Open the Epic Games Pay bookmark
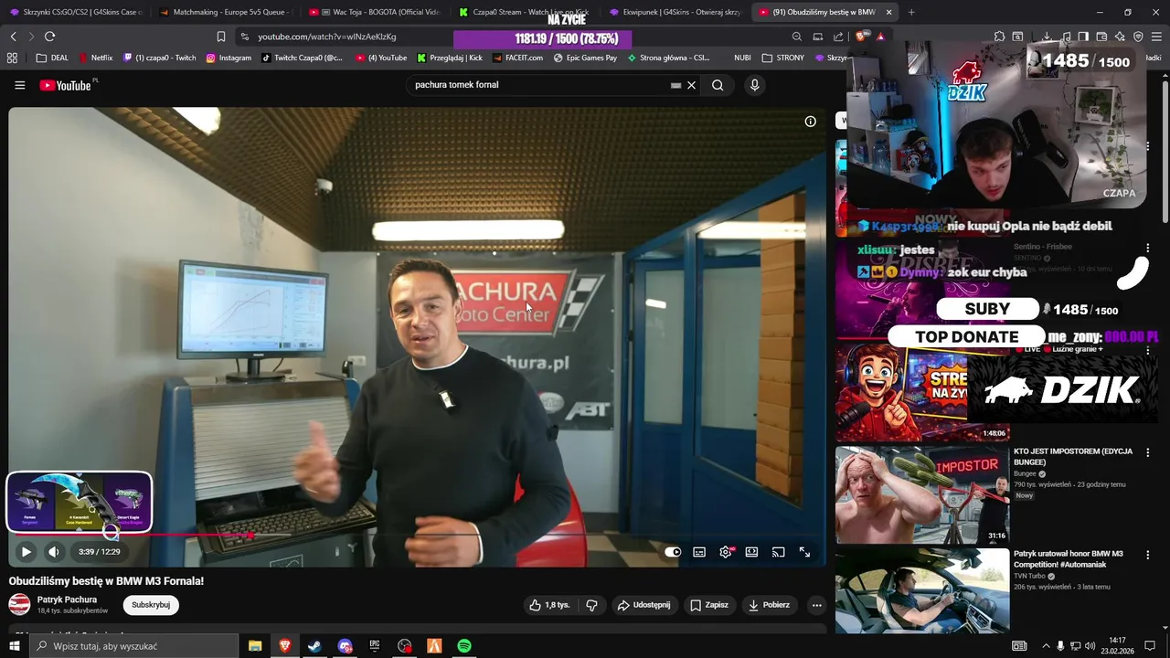The width and height of the screenshot is (1170, 658). coord(585,58)
